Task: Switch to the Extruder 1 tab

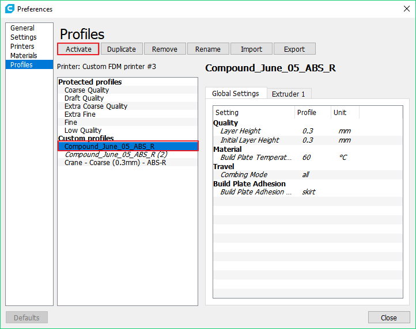Action: 289,94
